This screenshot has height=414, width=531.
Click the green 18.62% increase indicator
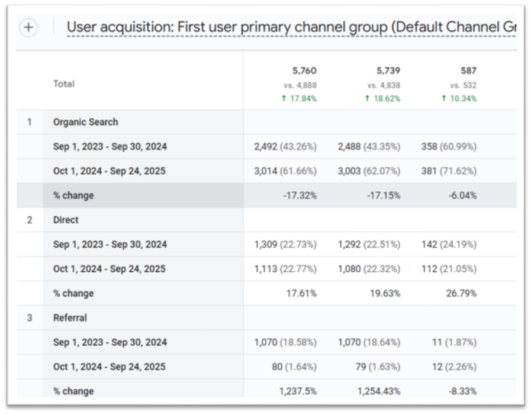(384, 99)
